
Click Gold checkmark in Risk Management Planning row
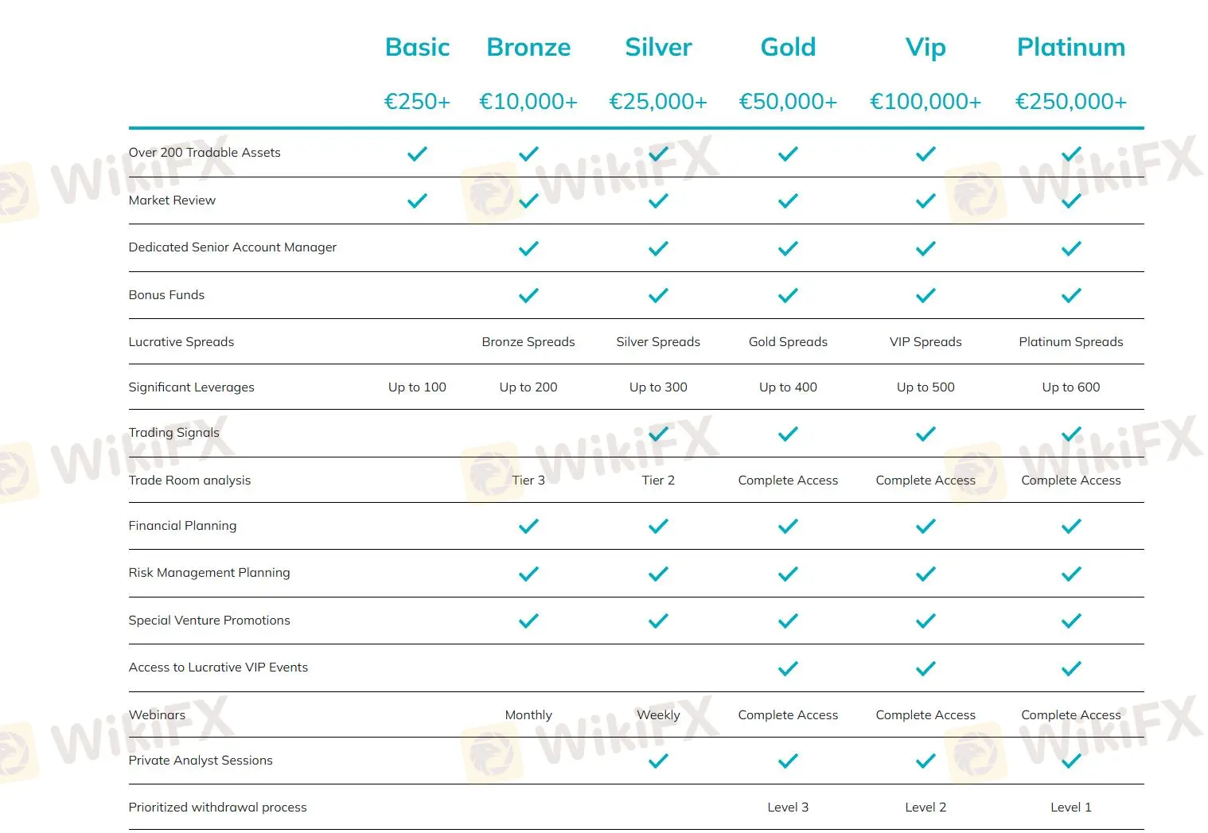tap(788, 574)
